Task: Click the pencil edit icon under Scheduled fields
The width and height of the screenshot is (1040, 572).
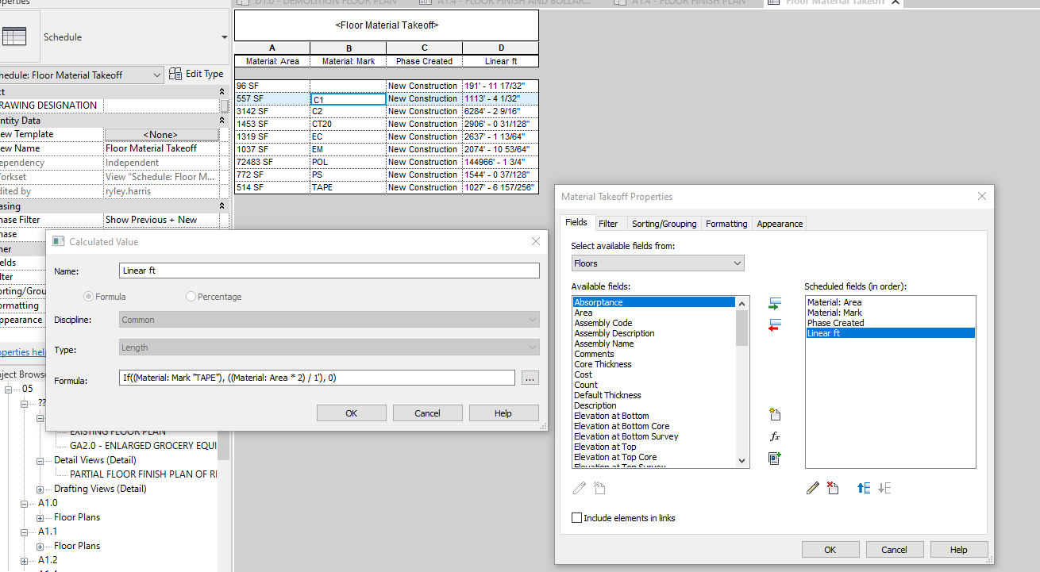Action: (812, 488)
